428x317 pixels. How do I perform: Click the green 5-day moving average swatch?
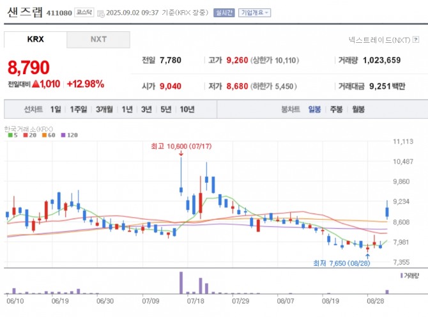[10, 135]
